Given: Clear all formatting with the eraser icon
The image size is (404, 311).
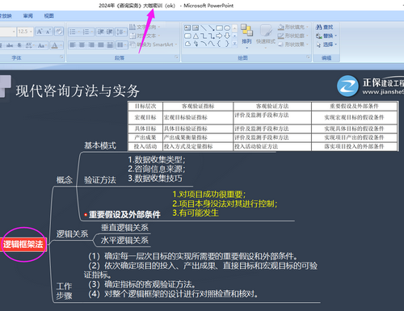Looking at the screenshot, I should [59, 32].
